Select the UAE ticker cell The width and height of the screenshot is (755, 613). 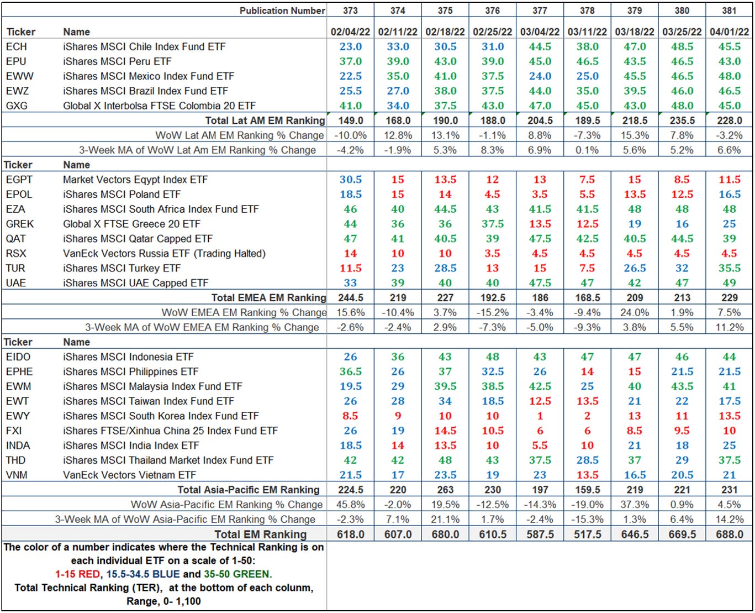pos(16,283)
